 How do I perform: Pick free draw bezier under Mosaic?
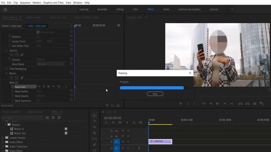22,78
